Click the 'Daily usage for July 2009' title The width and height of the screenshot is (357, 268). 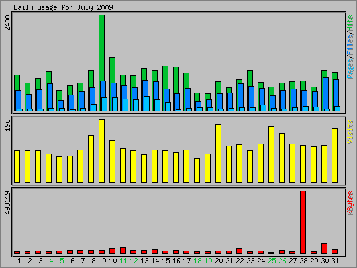(x=63, y=7)
